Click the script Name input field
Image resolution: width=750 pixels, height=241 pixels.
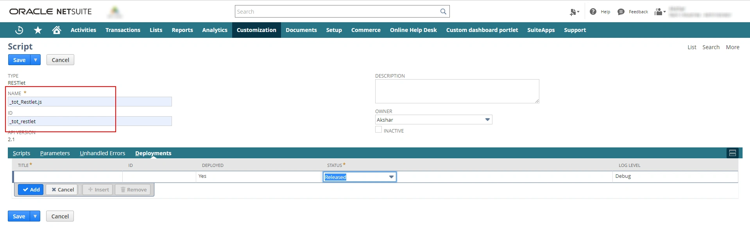point(90,102)
